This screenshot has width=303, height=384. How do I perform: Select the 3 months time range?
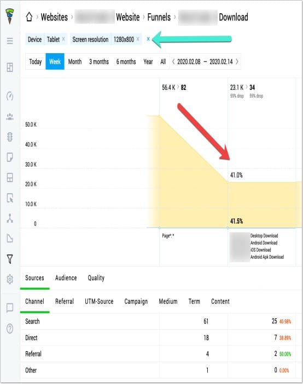tap(99, 61)
